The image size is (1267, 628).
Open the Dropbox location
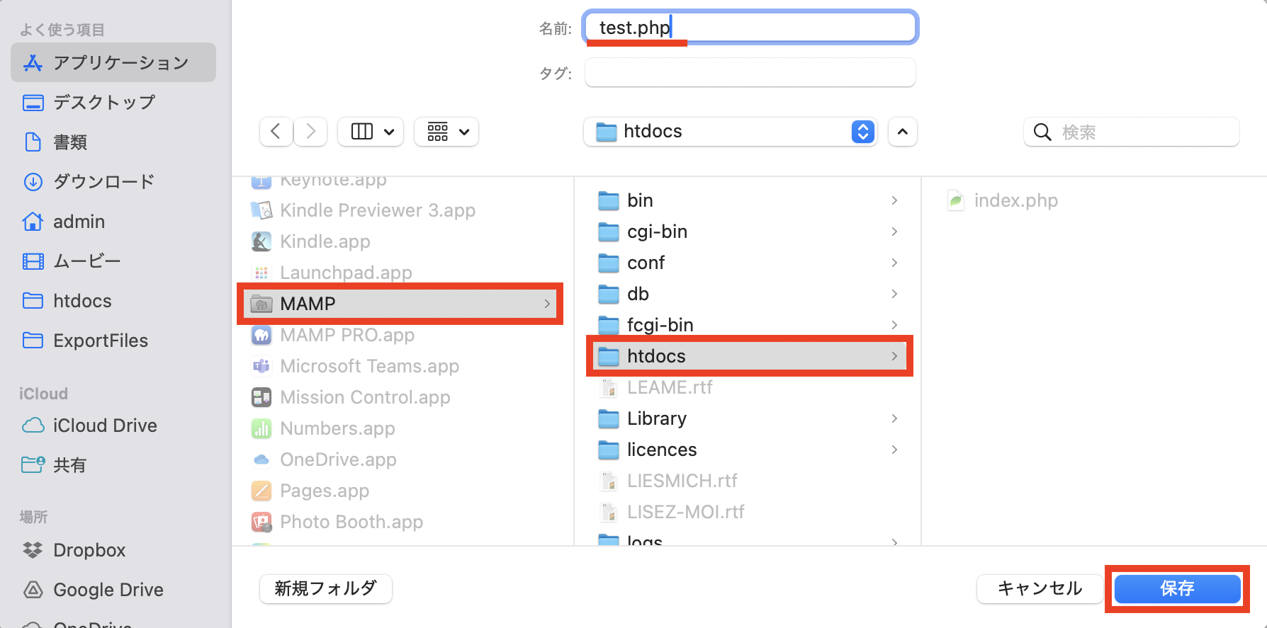[113, 550]
